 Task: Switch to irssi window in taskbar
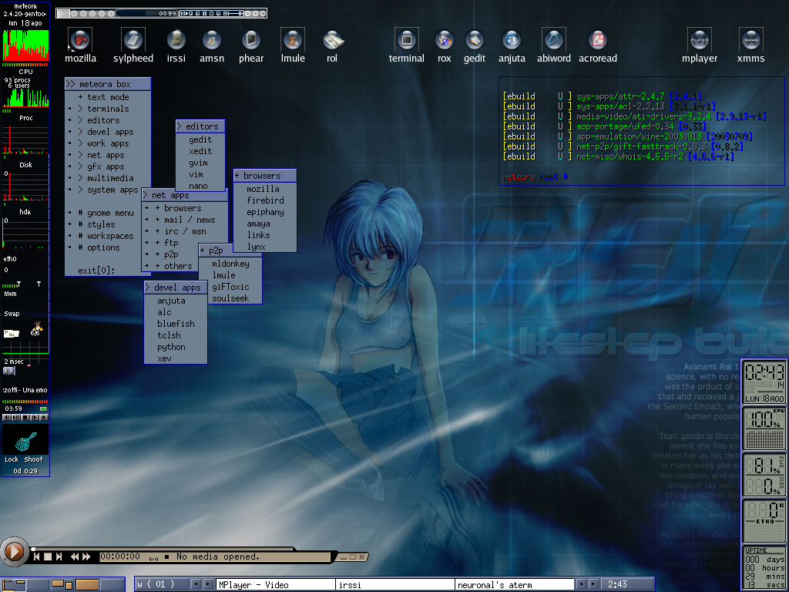pos(395,584)
